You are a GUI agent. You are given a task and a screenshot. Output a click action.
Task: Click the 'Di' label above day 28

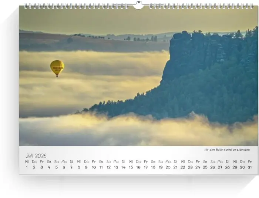tap(228, 162)
